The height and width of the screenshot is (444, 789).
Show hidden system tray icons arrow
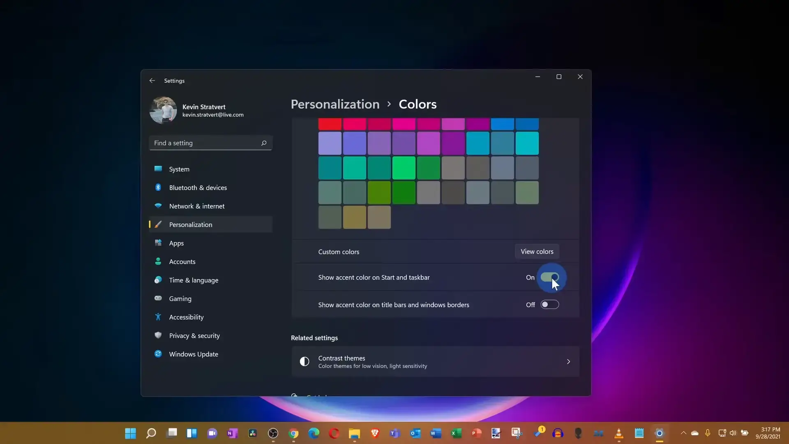point(683,433)
